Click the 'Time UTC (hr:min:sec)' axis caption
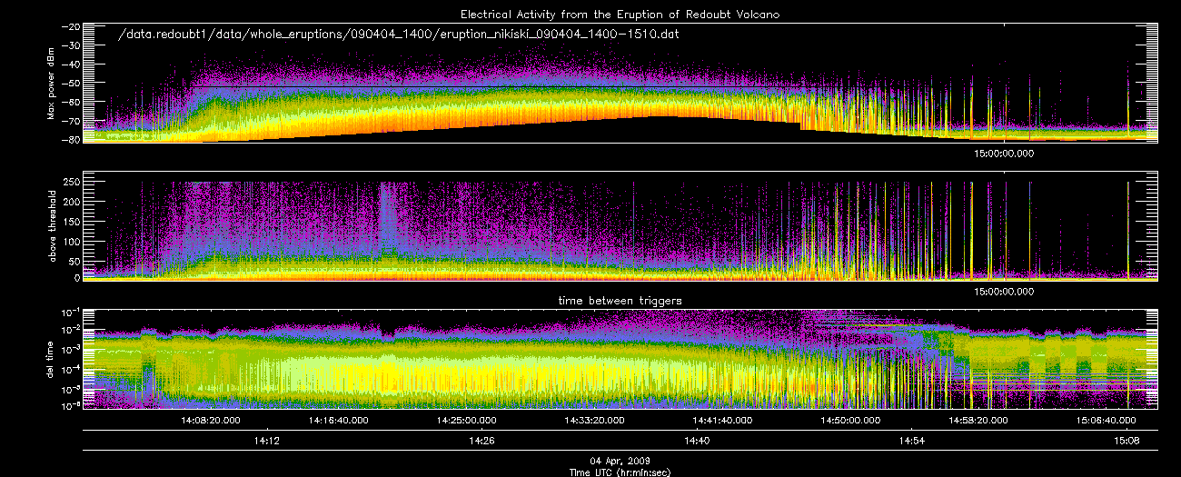The height and width of the screenshot is (477, 1181). [x=620, y=472]
